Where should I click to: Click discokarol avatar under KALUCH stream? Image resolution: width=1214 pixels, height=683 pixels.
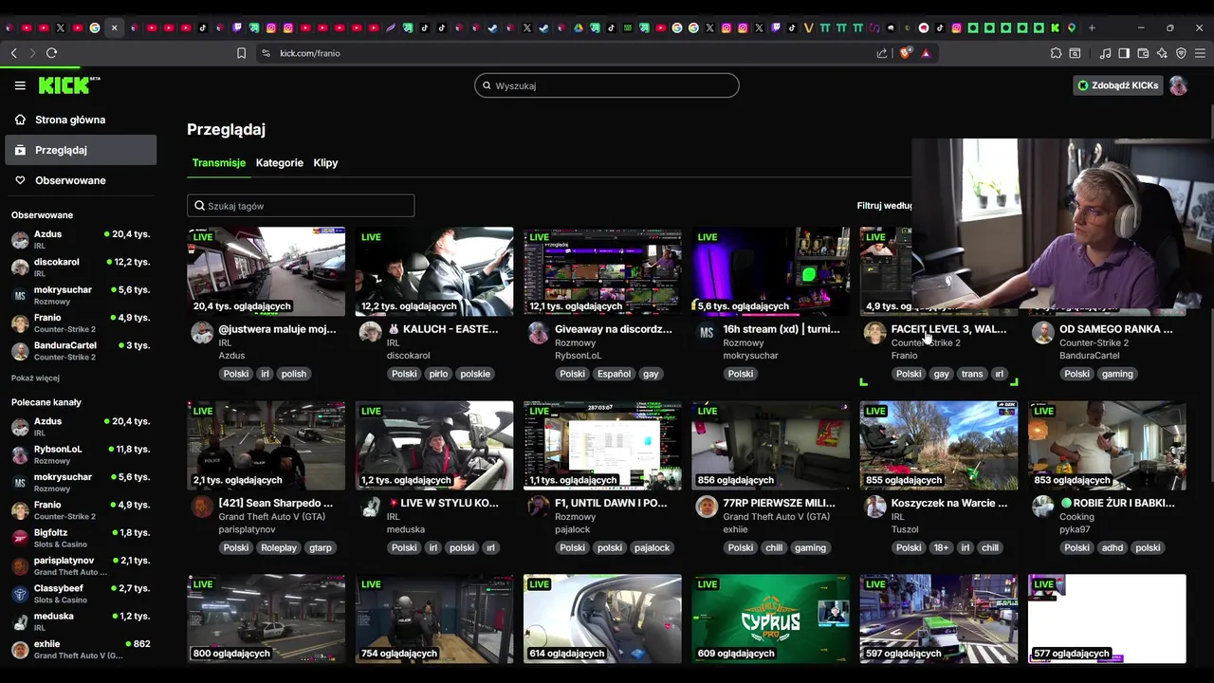370,332
